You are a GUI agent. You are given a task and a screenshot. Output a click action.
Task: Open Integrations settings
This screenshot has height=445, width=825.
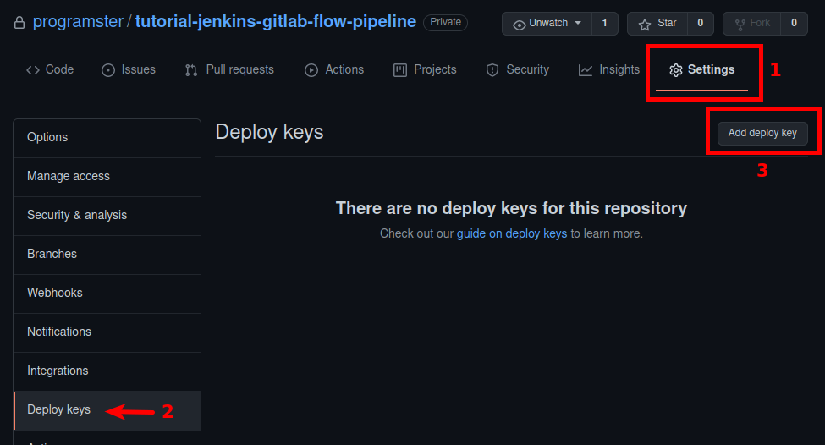(107, 371)
